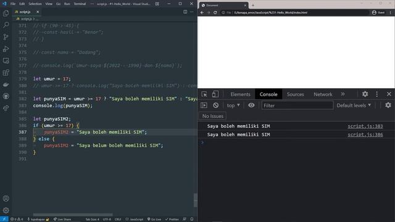Open the Manage gear in the activity bar
395x222 pixels.
coord(6,210)
